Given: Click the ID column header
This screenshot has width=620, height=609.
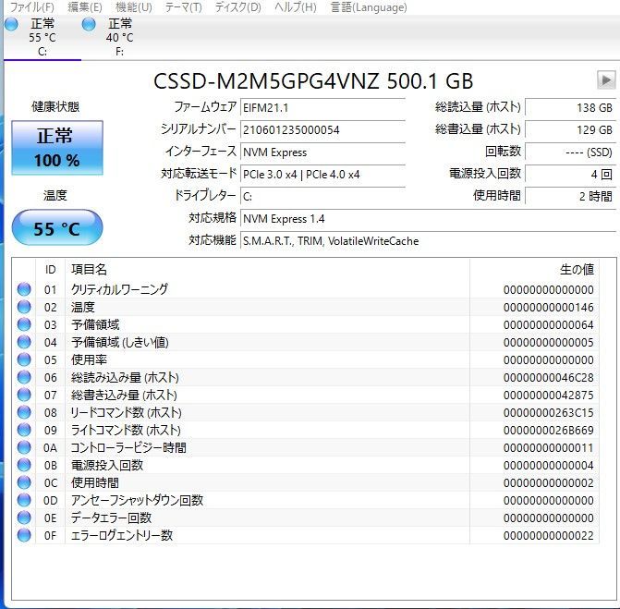Looking at the screenshot, I should click(x=50, y=270).
